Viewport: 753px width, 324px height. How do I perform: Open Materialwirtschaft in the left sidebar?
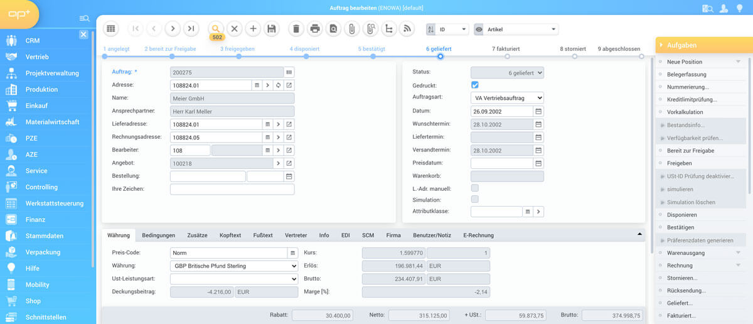(52, 122)
